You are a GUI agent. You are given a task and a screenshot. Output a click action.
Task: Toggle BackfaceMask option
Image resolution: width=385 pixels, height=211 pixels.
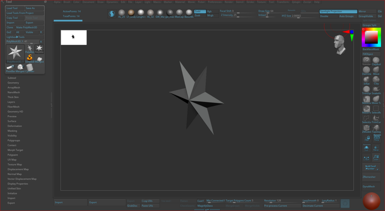pos(371,49)
